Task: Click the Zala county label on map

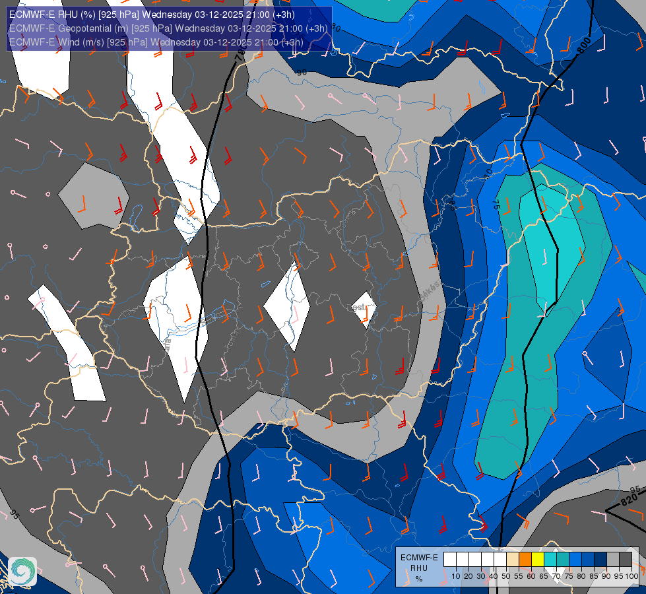Action: click(x=167, y=345)
